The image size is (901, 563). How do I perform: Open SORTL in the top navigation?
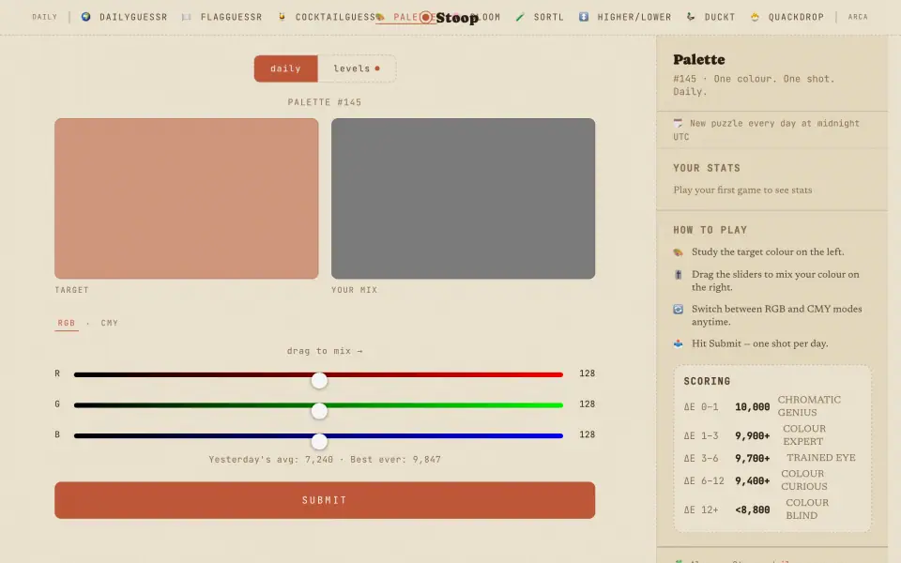pyautogui.click(x=549, y=17)
